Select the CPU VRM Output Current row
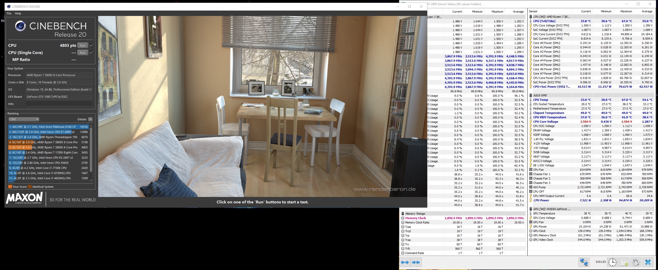658x270 pixels. pos(591,196)
